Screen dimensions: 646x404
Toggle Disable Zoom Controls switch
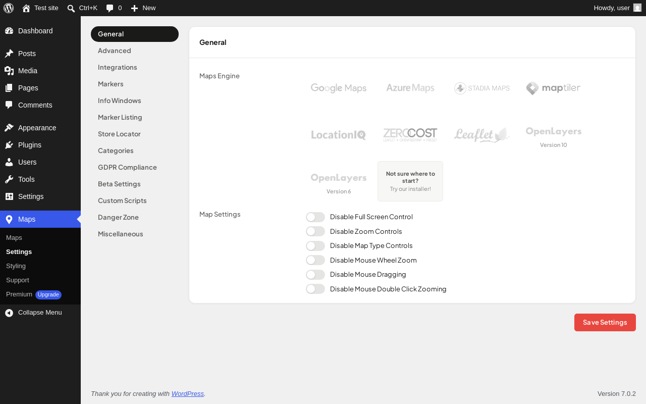[x=315, y=231]
